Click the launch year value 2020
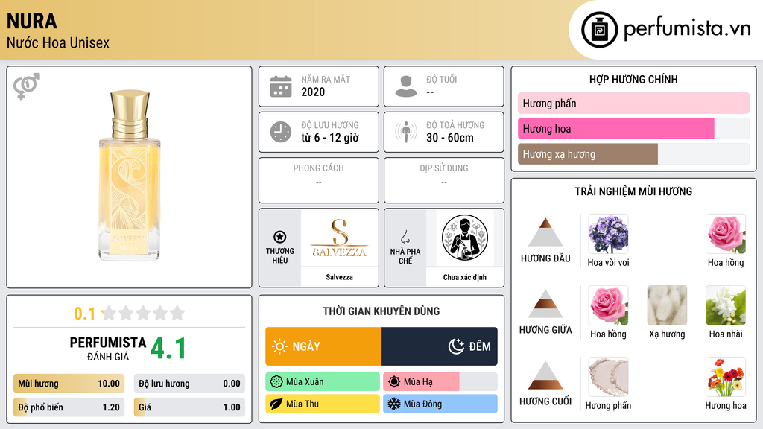 click(x=313, y=92)
